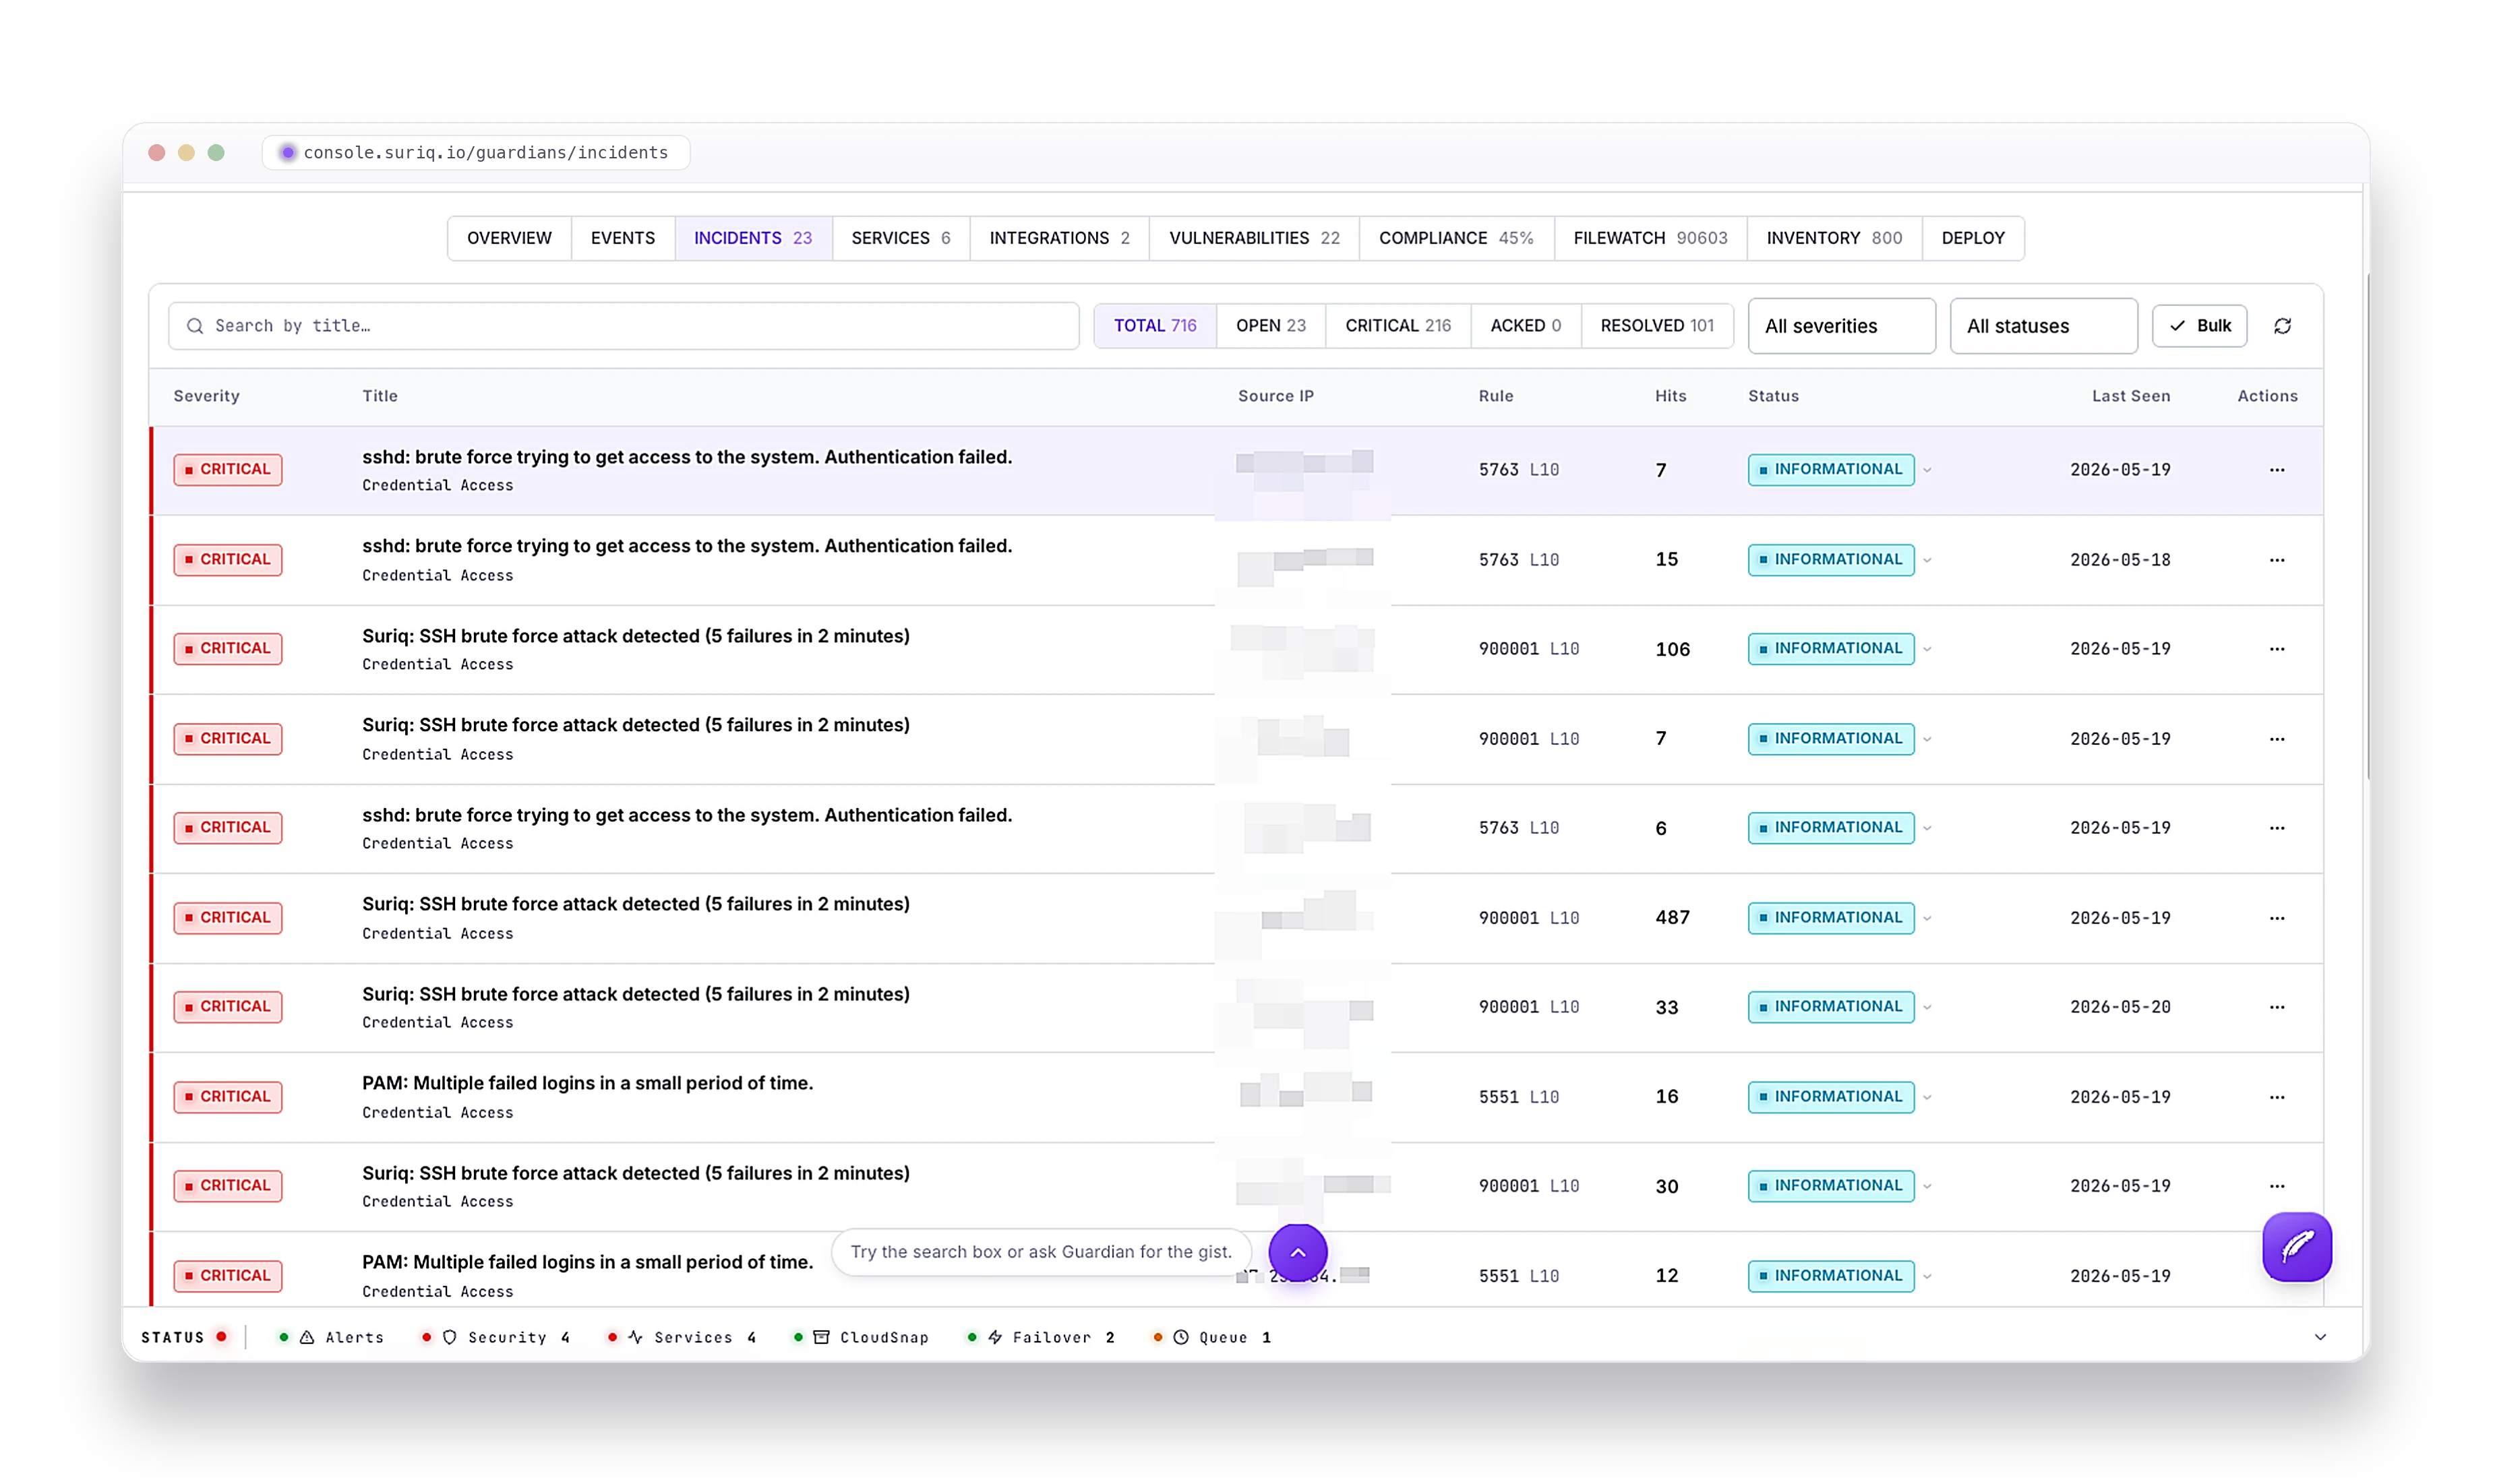The height and width of the screenshot is (1484, 2493).
Task: Click the CRITICAL badge in the 2026-05-18 row
Action: point(227,559)
